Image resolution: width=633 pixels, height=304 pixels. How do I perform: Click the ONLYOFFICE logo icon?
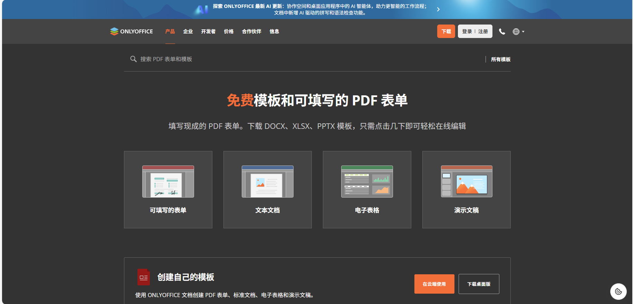pyautogui.click(x=114, y=31)
